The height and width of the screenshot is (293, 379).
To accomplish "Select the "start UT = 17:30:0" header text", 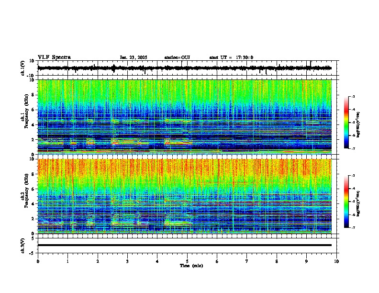I will point(231,57).
